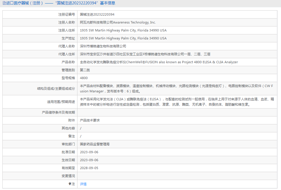The image size is (281, 190).
Task: Click the lightbulb icon beside 注
Action: pos(70,184)
